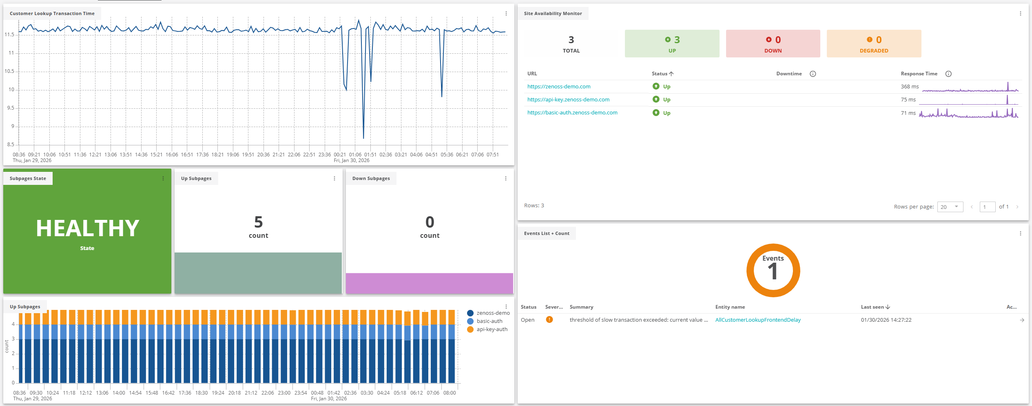
Task: Filter sites by the DOWN status card
Action: point(773,44)
